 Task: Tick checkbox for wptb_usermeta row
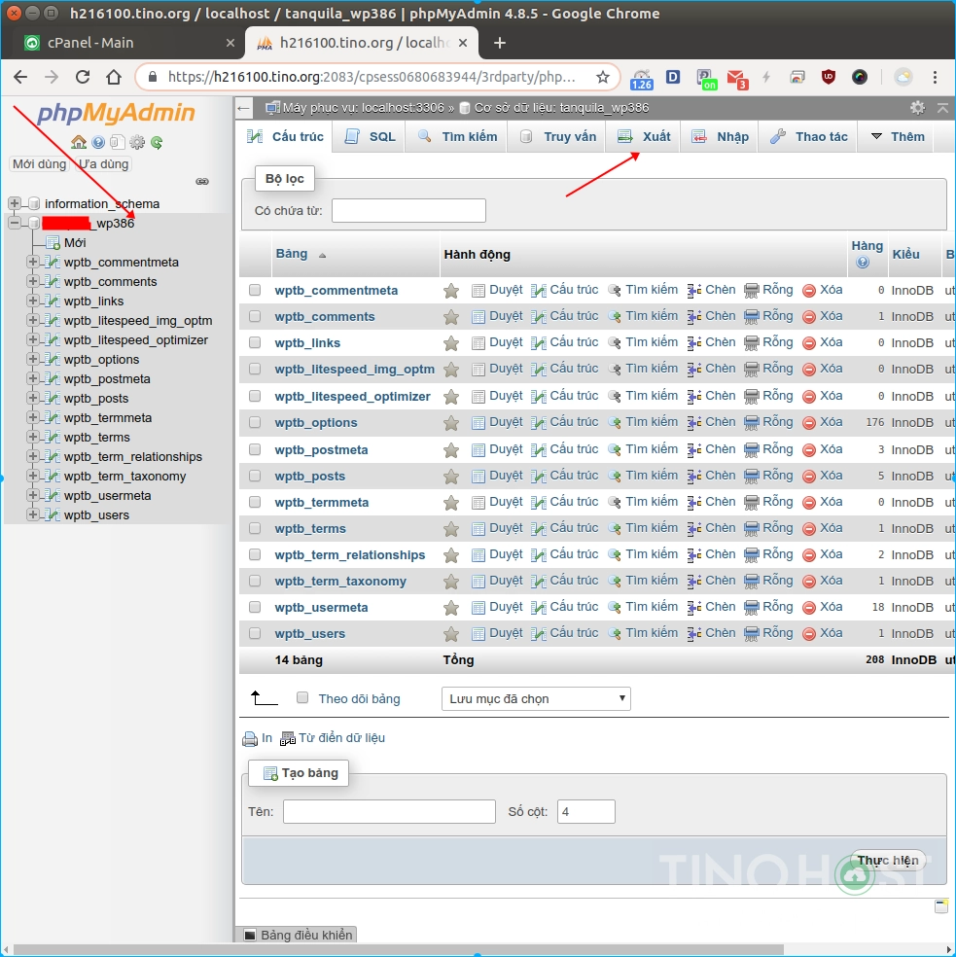coord(255,607)
